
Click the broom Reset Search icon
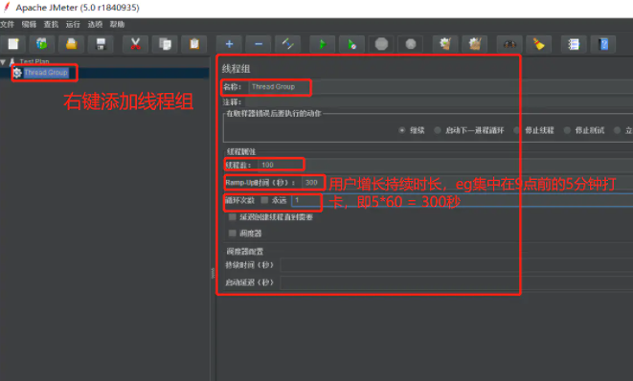coord(539,44)
